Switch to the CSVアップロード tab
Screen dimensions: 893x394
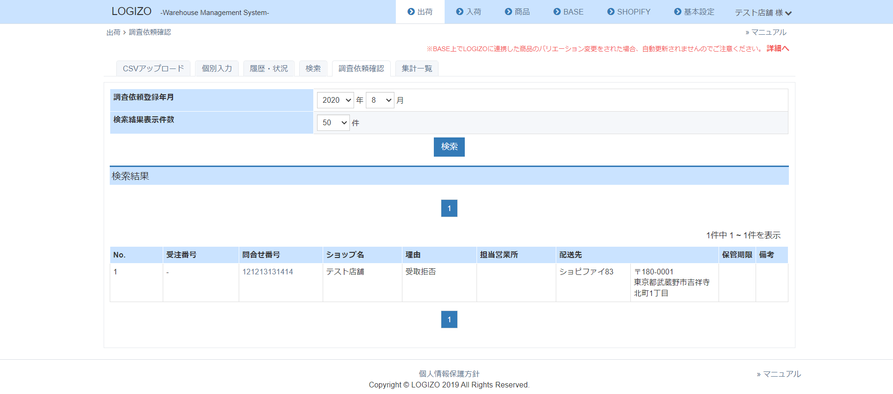point(153,68)
